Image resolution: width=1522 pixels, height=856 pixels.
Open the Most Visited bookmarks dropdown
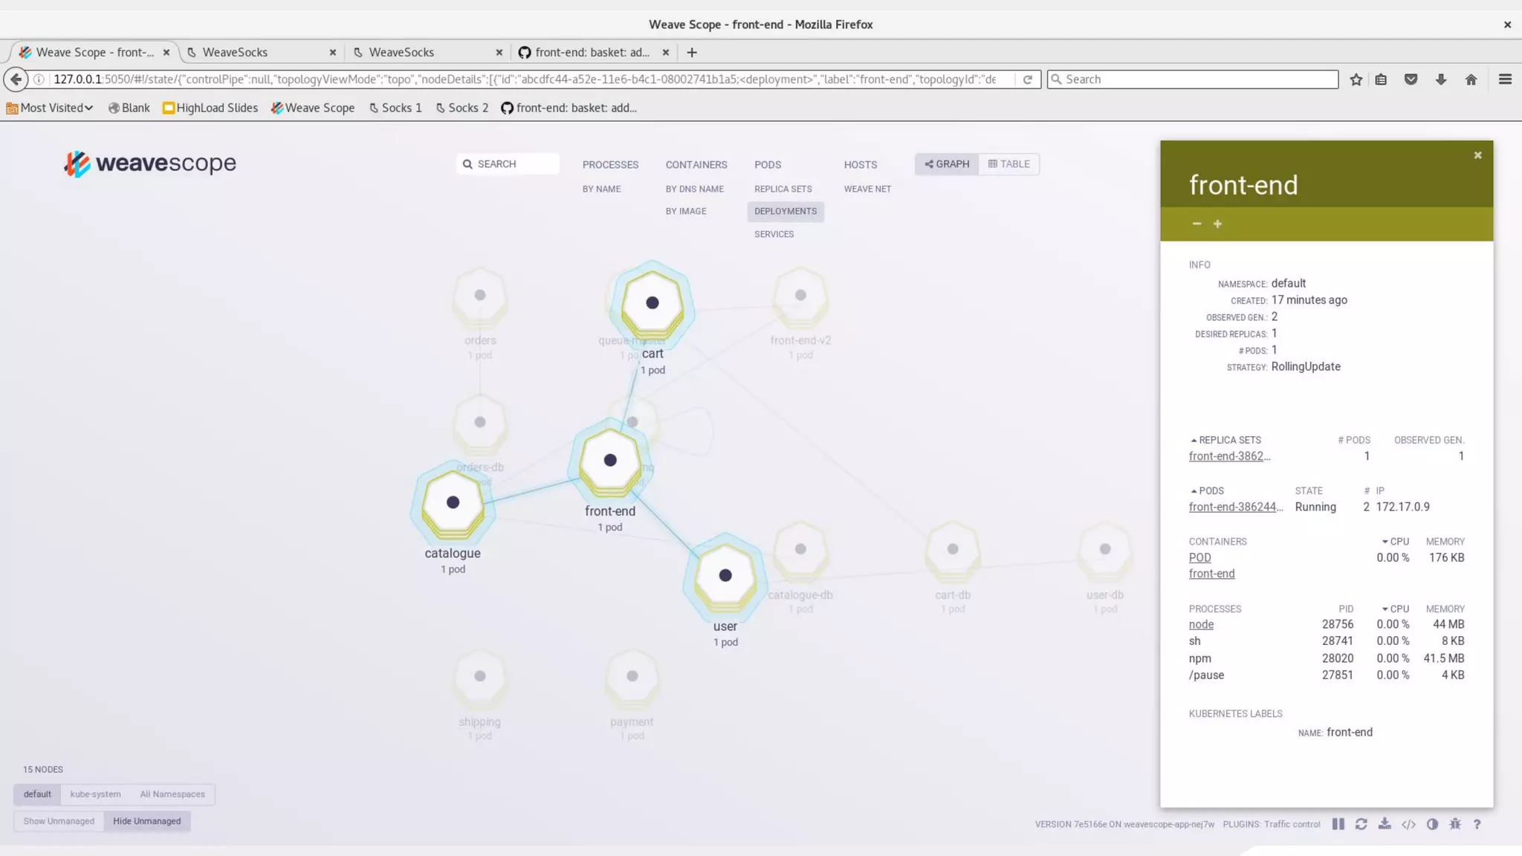[50, 108]
